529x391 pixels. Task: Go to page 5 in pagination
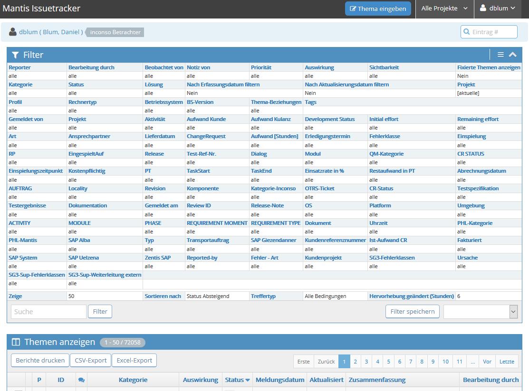point(388,362)
